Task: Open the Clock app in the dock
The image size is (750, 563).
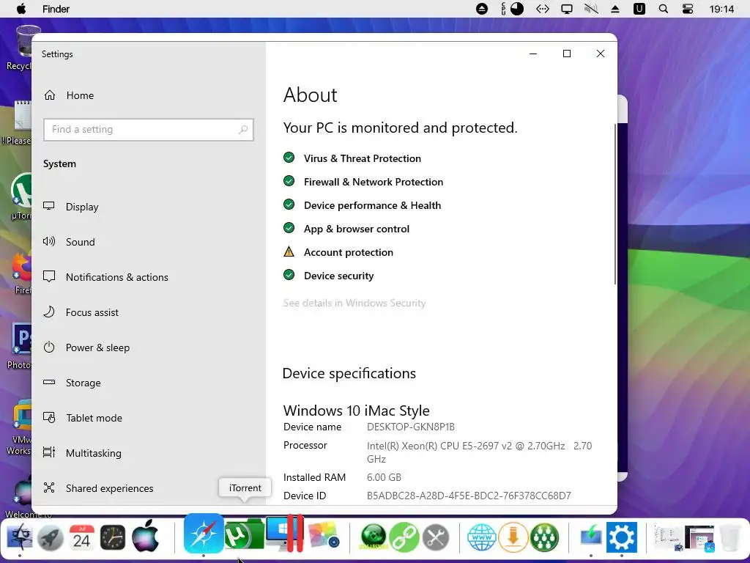Action: coord(113,537)
